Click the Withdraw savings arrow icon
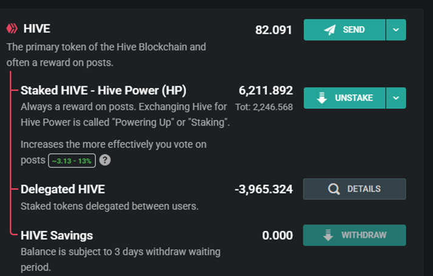433x276 pixels. [x=328, y=235]
